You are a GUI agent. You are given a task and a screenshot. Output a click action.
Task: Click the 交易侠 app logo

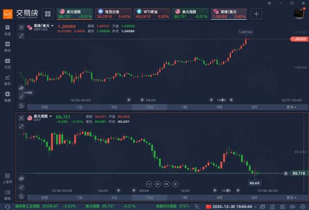[20, 14]
